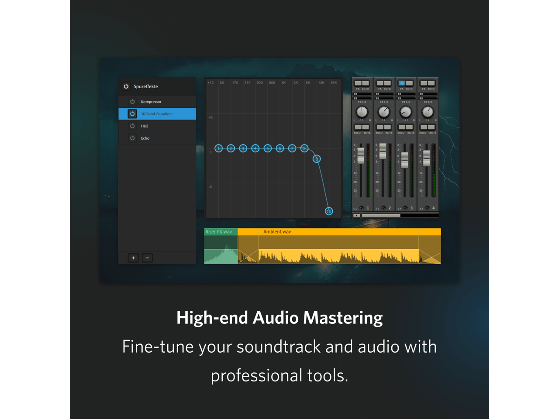Select Kompressor in the effects list
Viewport: 559px width, 419px height.
[x=151, y=102]
